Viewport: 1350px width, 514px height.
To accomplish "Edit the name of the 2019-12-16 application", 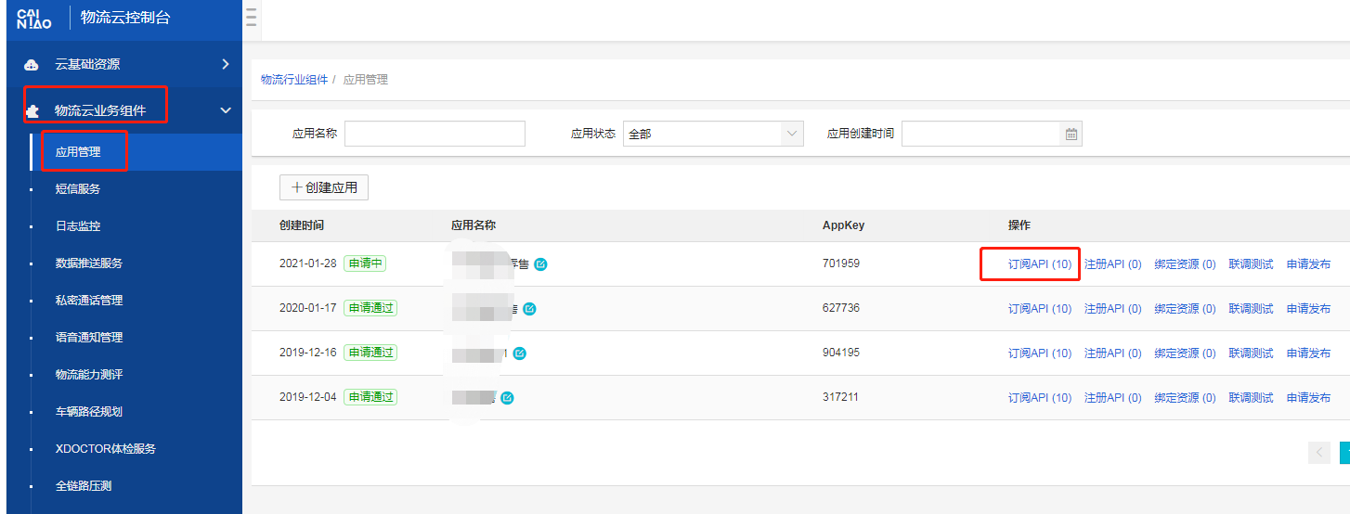I will 520,353.
